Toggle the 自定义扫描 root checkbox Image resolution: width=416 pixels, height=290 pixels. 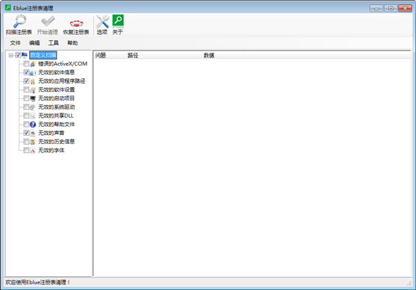click(x=18, y=55)
